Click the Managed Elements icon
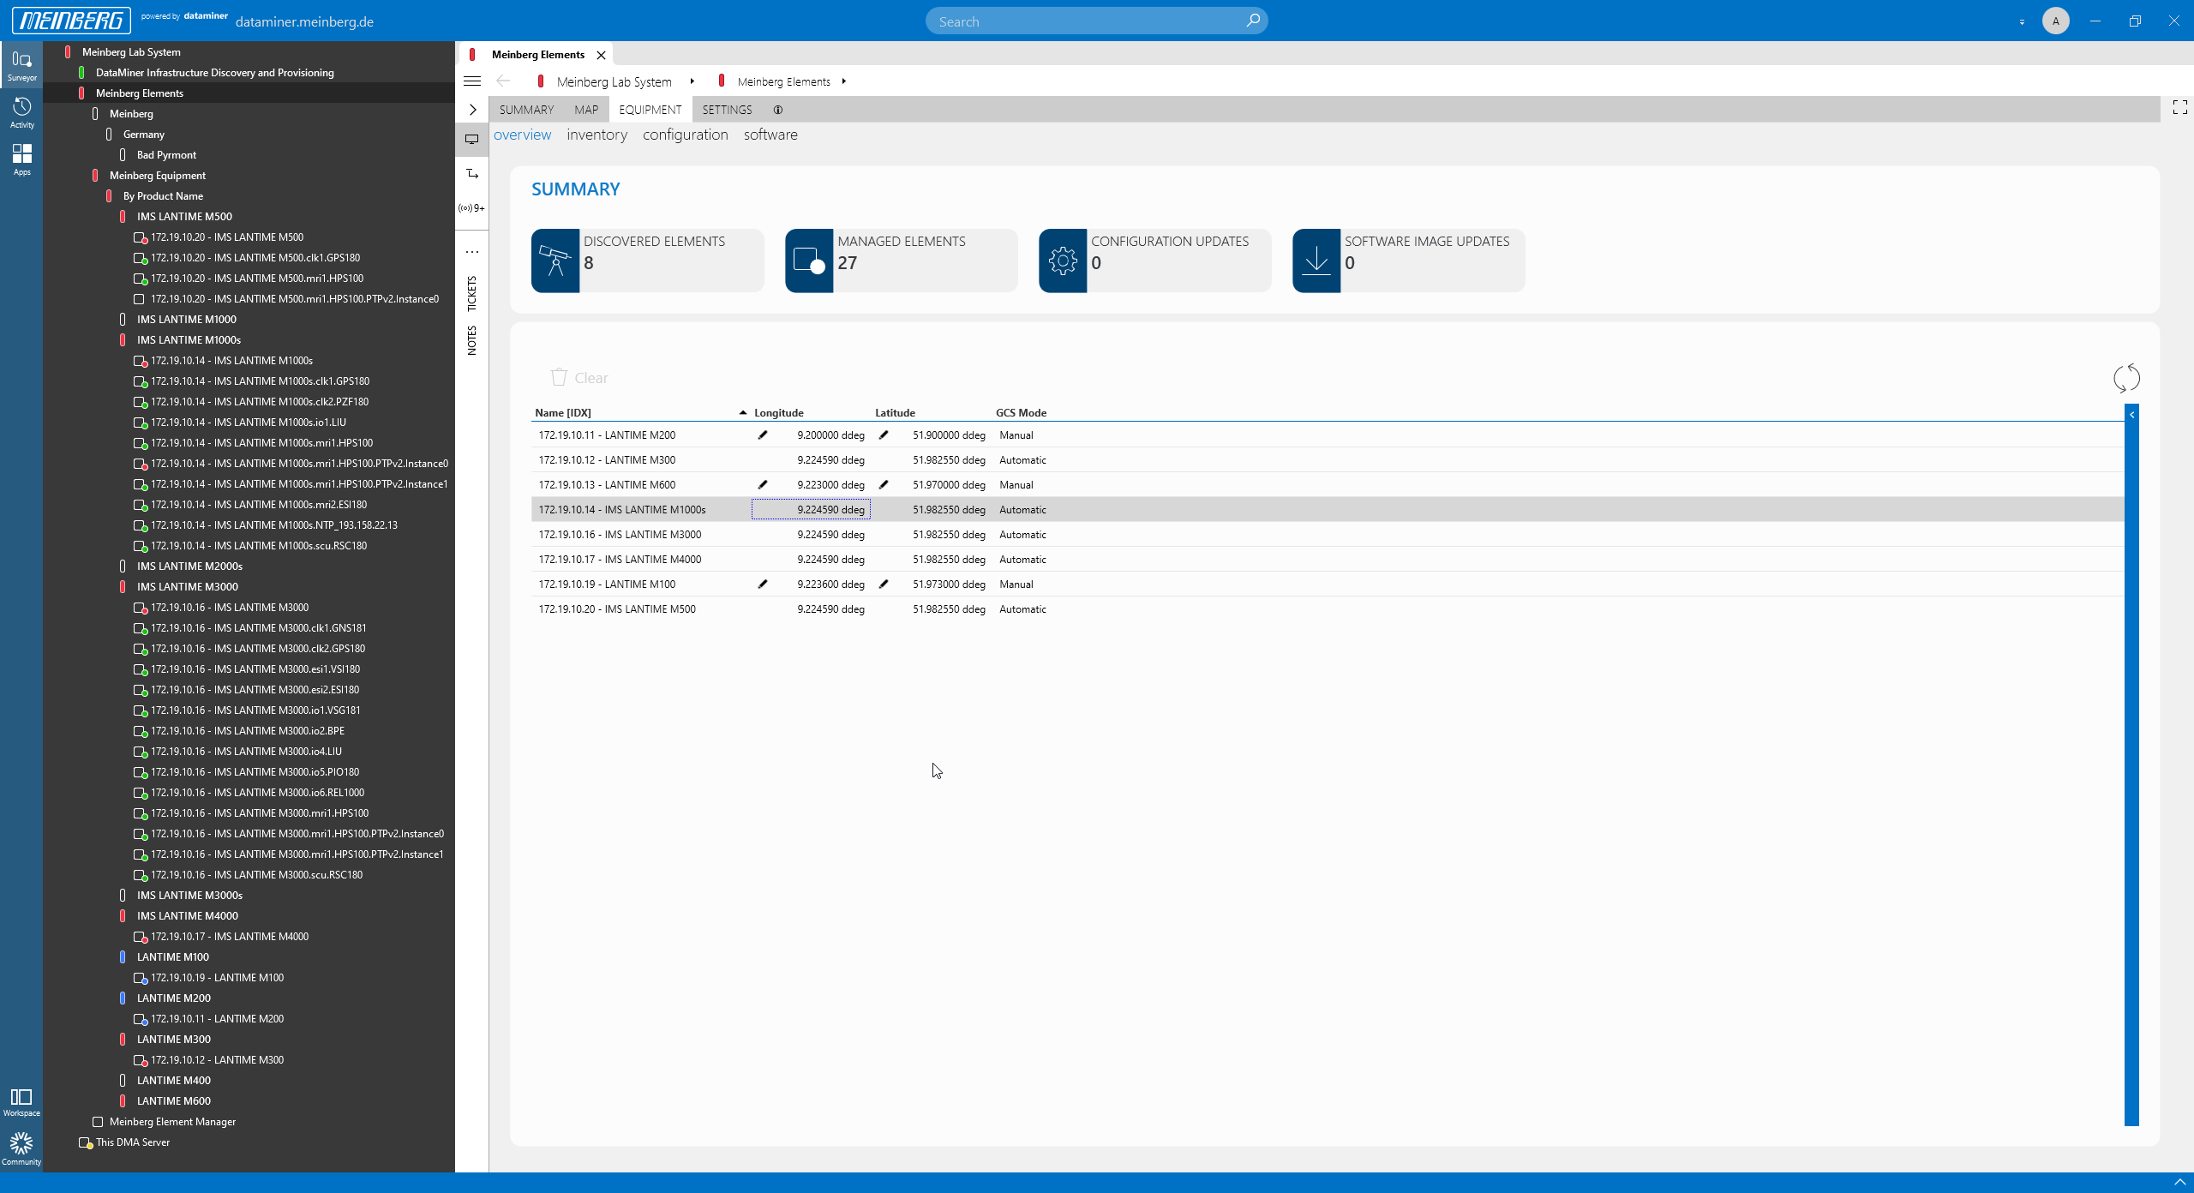 click(809, 261)
